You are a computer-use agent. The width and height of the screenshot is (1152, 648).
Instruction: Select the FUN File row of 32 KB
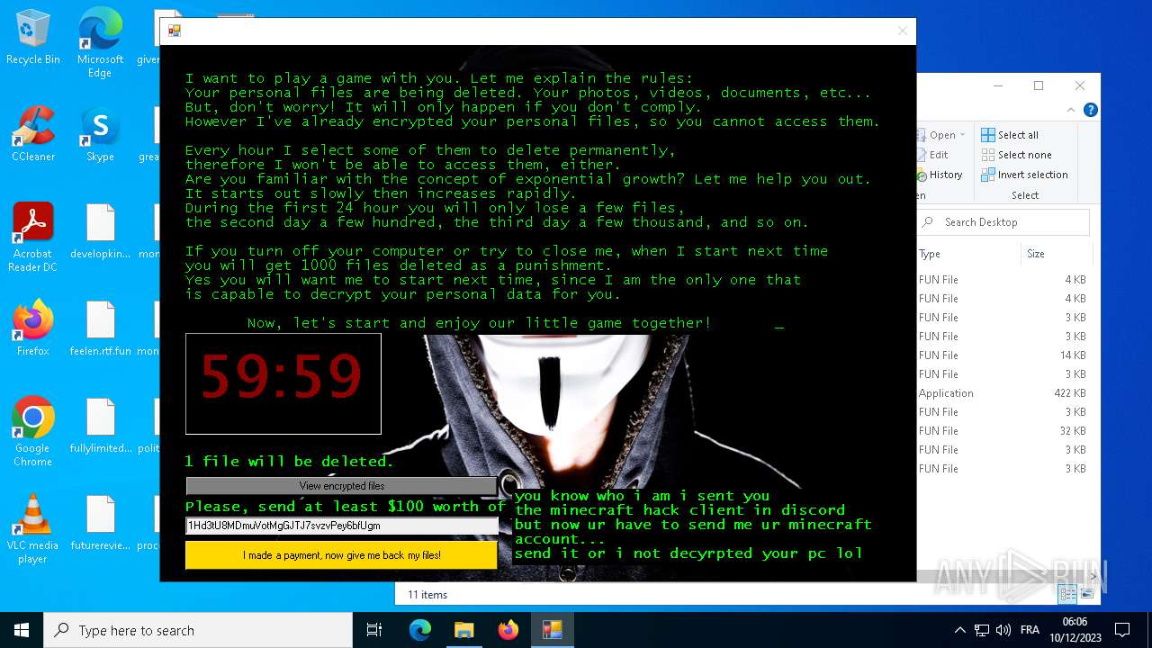coord(1003,431)
